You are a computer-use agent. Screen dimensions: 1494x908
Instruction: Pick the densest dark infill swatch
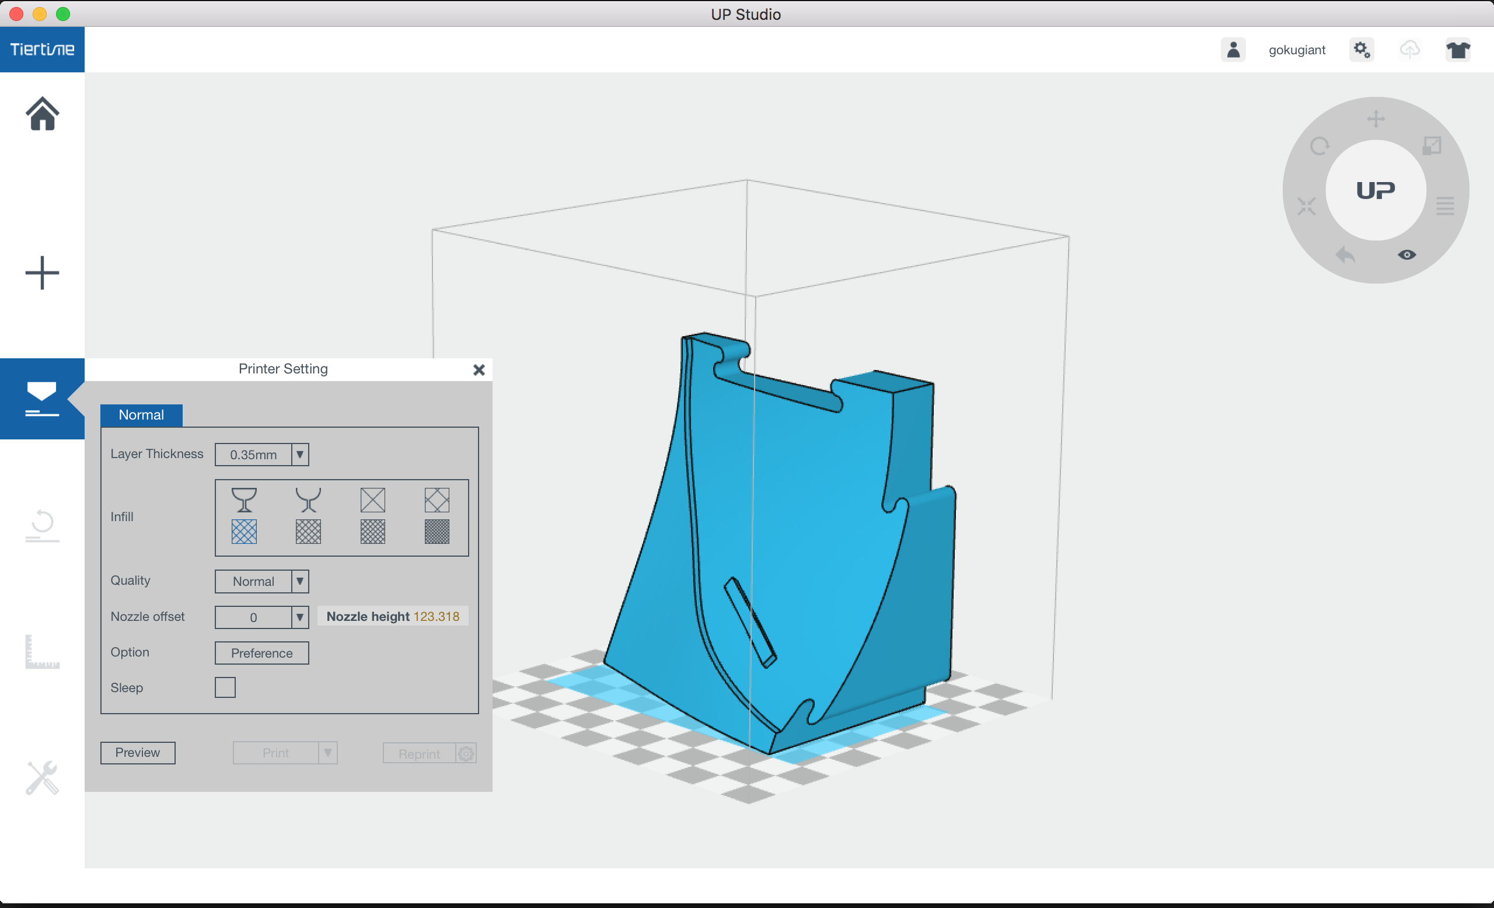pos(437,532)
